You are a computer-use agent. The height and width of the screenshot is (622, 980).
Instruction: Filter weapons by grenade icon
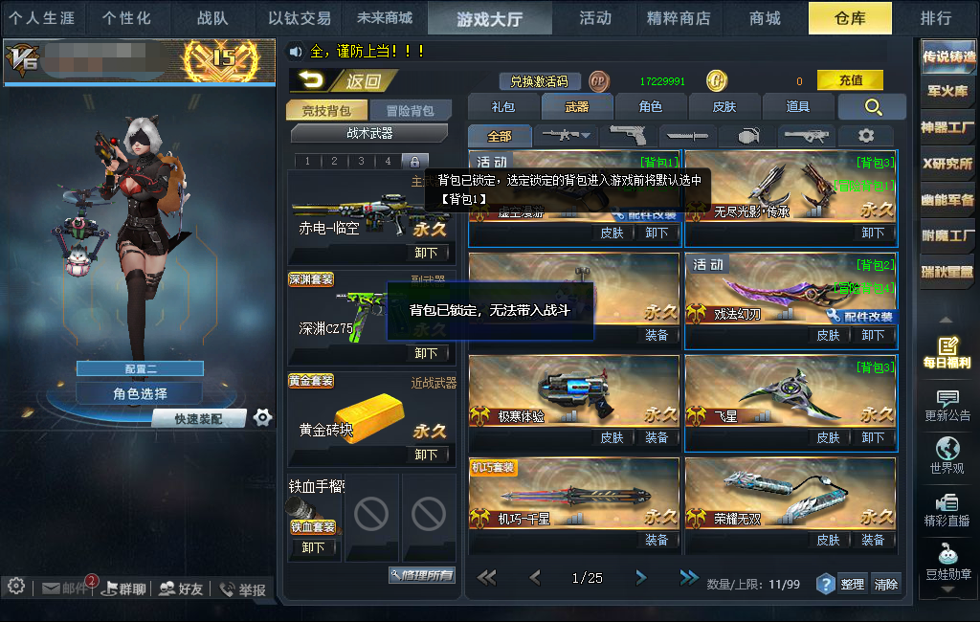748,135
